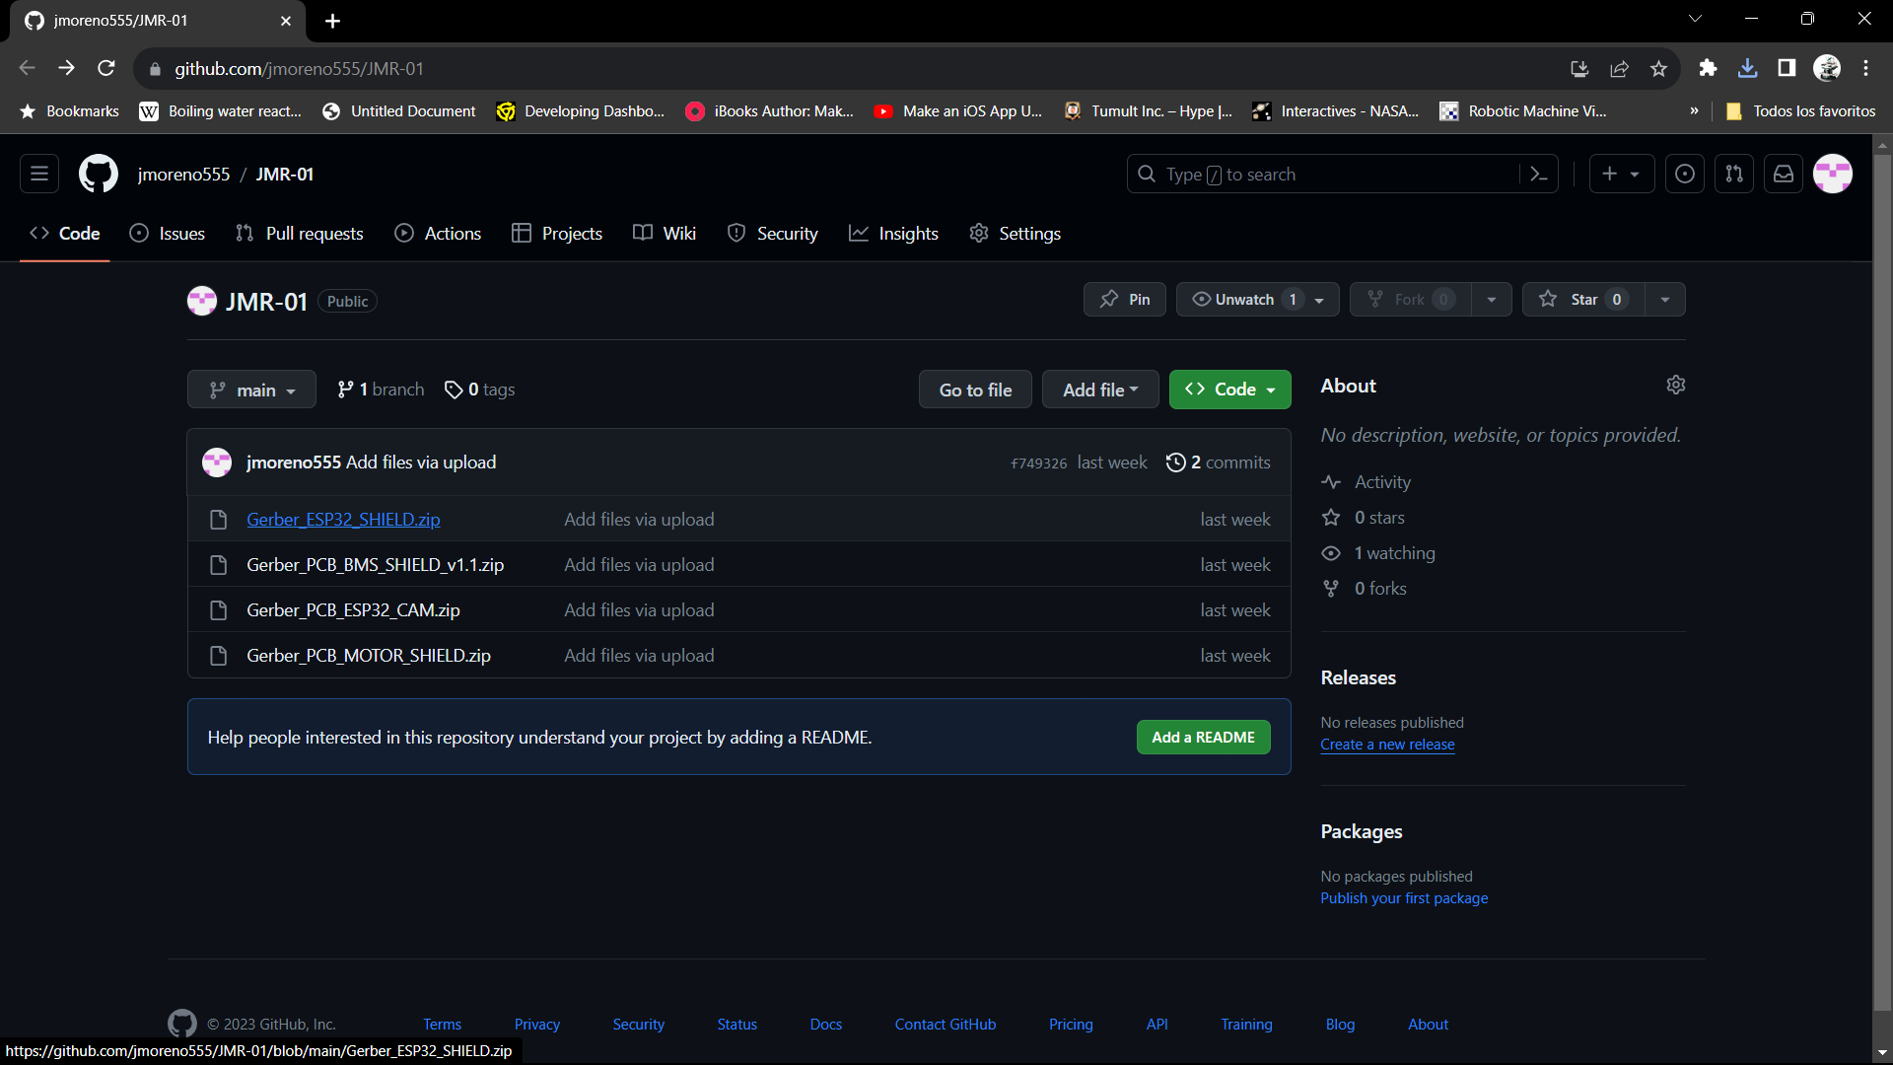The height and width of the screenshot is (1065, 1893).
Task: Pin the JMR-01 repository
Action: [1125, 300]
